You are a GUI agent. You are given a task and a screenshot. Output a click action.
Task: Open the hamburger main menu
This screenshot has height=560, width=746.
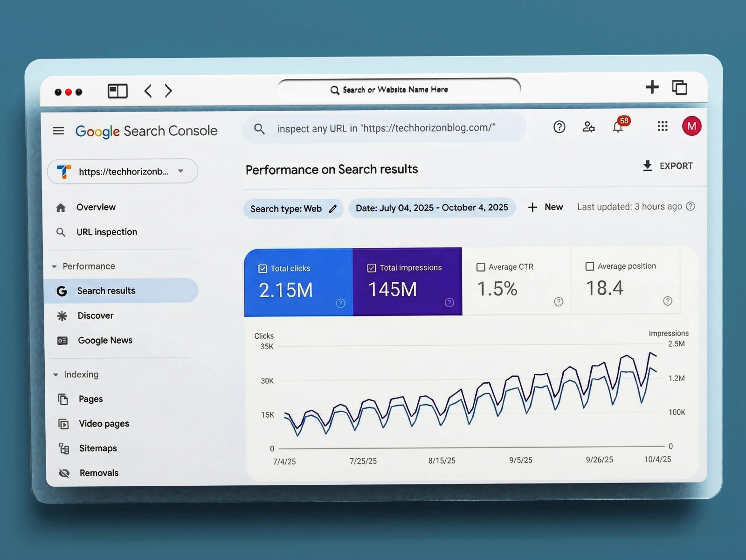point(58,131)
